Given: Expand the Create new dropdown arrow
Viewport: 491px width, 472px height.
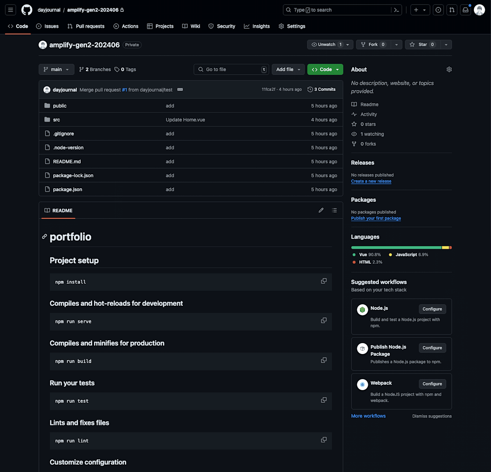Looking at the screenshot, I should coord(425,10).
